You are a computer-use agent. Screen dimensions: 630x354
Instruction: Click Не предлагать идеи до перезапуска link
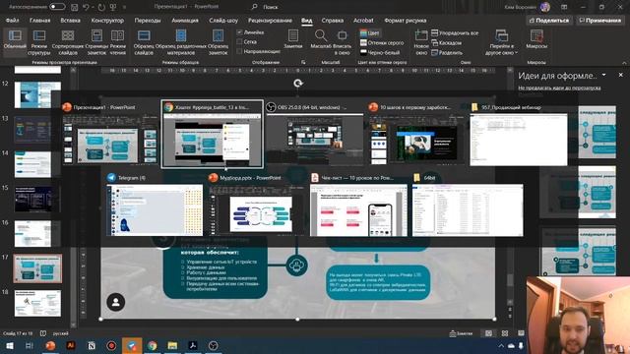(x=559, y=88)
